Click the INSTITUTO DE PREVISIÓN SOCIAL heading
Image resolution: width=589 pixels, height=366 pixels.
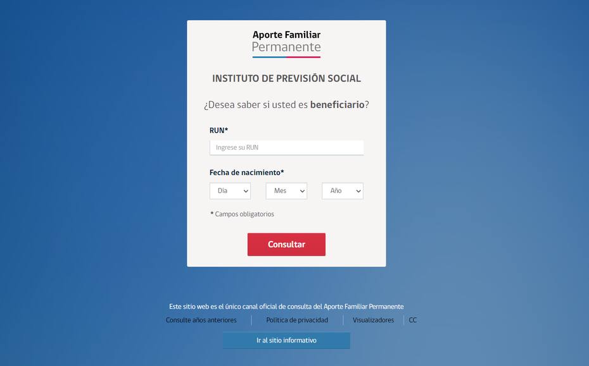pyautogui.click(x=287, y=78)
